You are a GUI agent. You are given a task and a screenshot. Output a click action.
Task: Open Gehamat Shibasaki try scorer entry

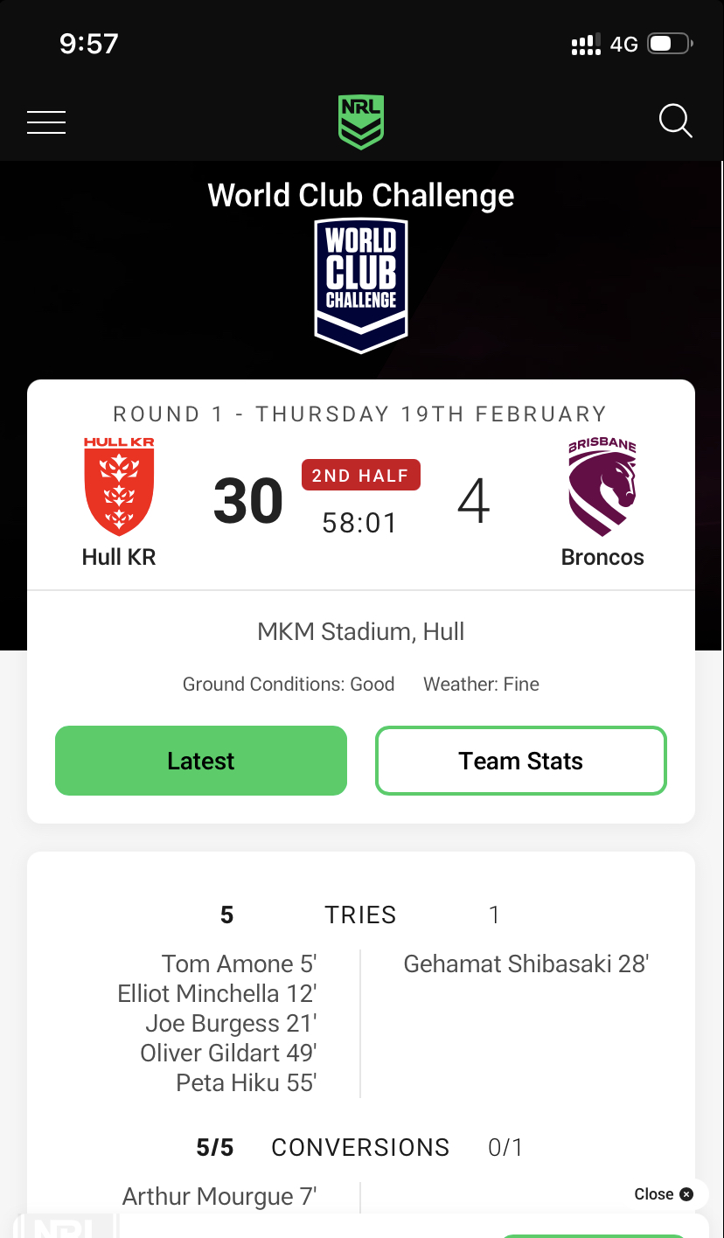tap(526, 963)
